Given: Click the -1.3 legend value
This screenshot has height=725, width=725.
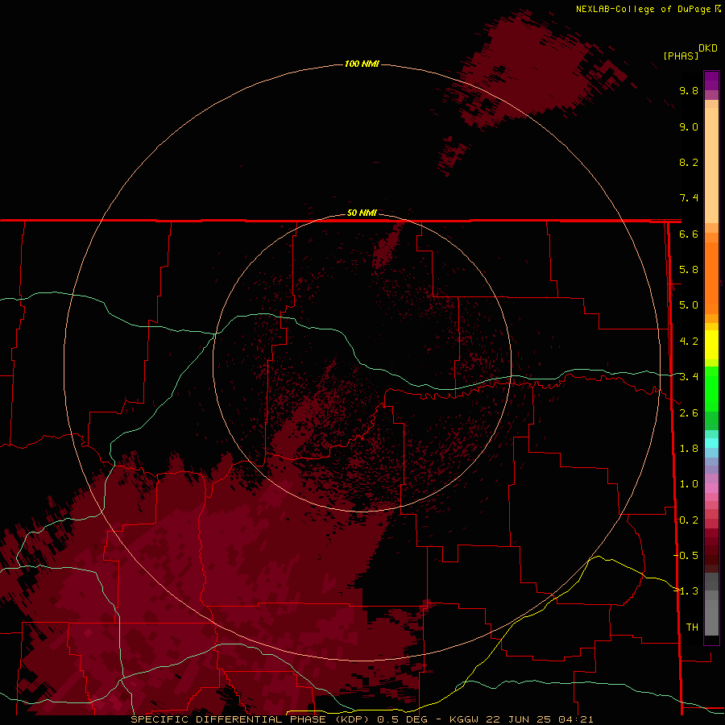Looking at the screenshot, I should 686,591.
